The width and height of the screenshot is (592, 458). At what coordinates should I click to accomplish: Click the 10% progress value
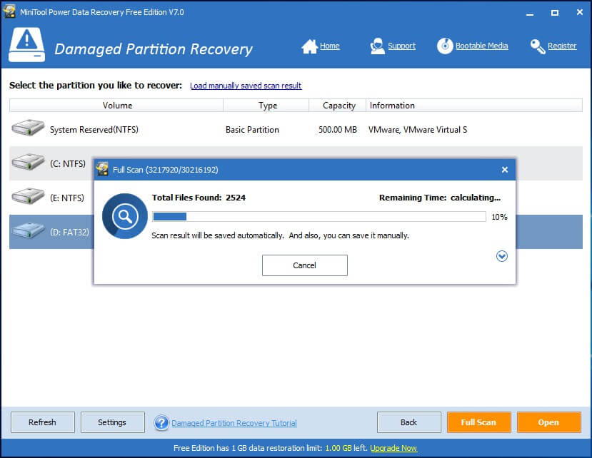point(499,217)
